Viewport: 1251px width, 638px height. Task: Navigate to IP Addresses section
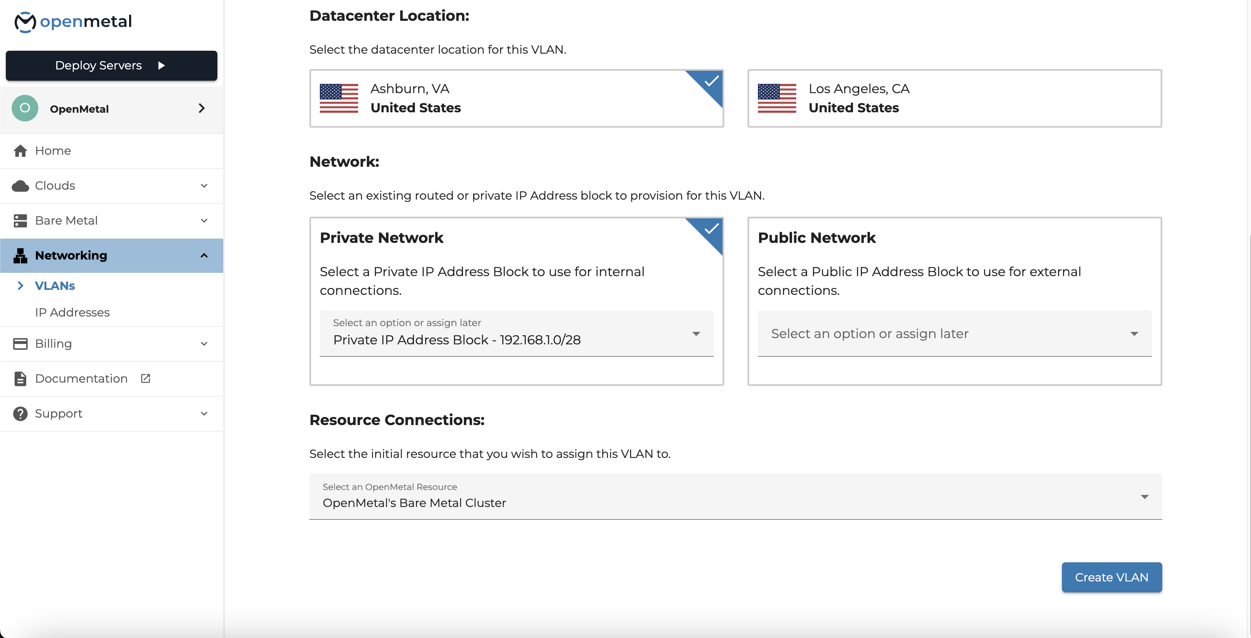(x=72, y=312)
